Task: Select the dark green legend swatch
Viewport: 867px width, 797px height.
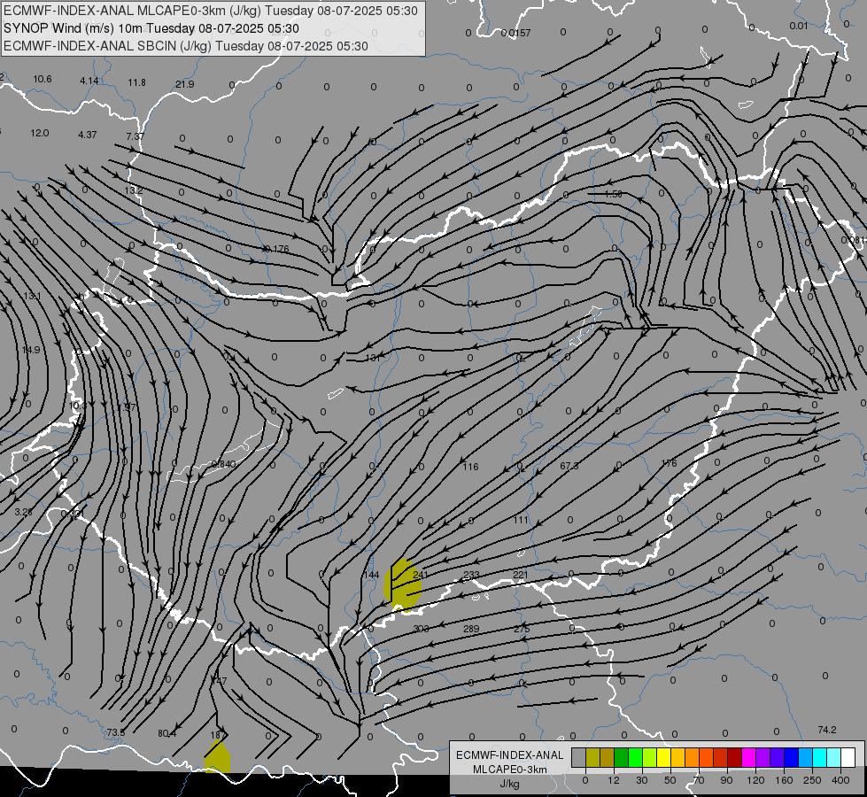Action: pos(622,757)
